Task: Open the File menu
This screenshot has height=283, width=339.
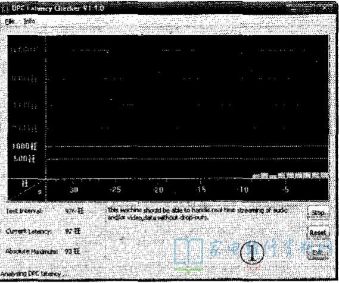Action: point(10,21)
